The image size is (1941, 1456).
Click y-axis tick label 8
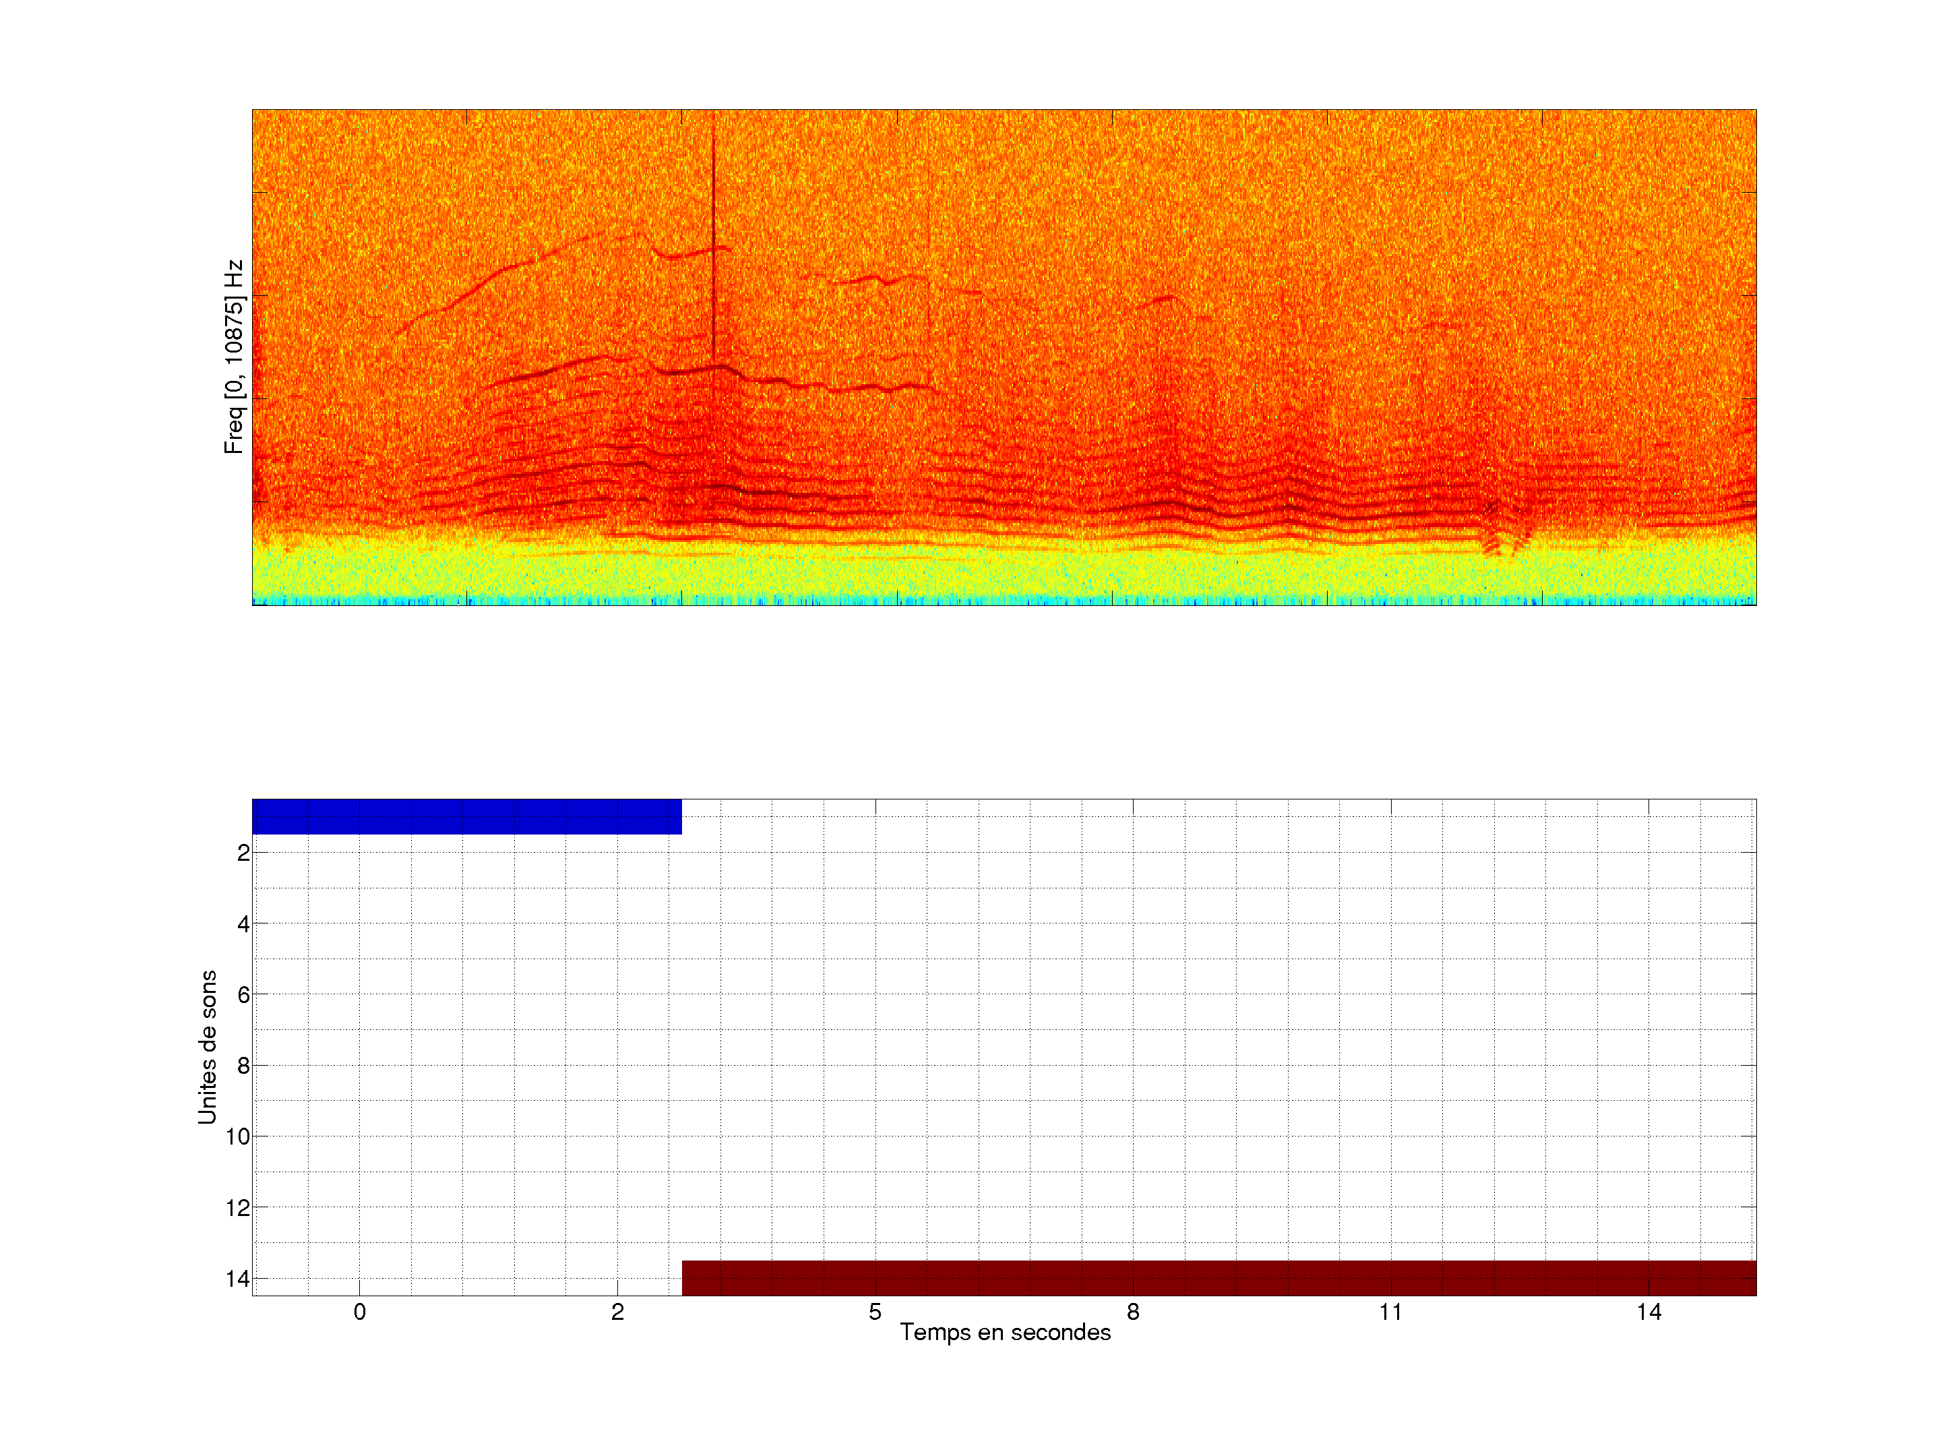tap(243, 1066)
